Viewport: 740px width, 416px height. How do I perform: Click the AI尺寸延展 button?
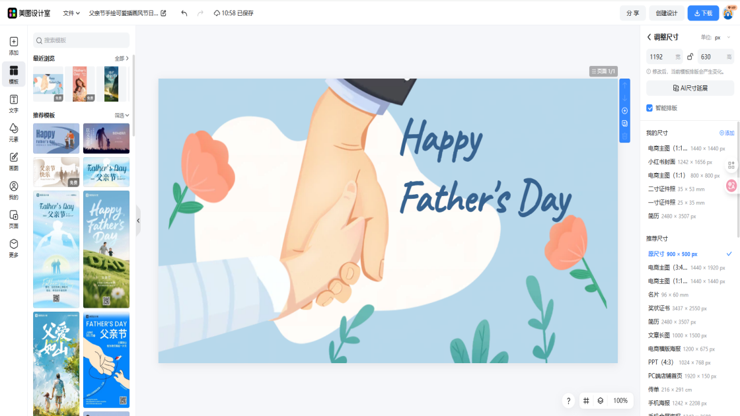[x=690, y=88]
